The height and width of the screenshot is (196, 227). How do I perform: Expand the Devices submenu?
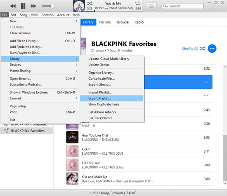tap(40, 65)
